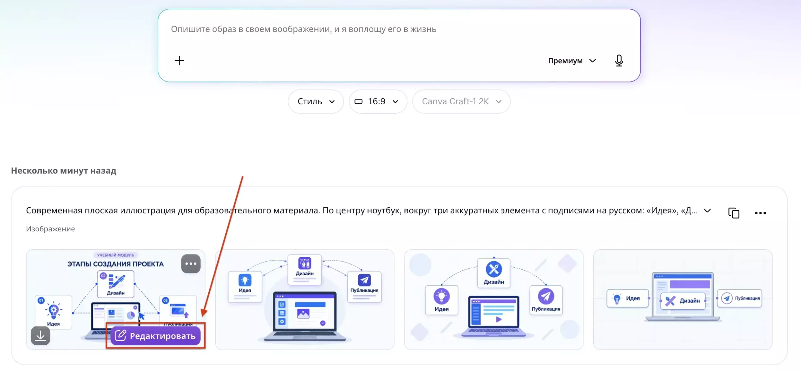The height and width of the screenshot is (370, 801).
Task: Click the aspect ratio rectangle icon
Action: tap(359, 101)
